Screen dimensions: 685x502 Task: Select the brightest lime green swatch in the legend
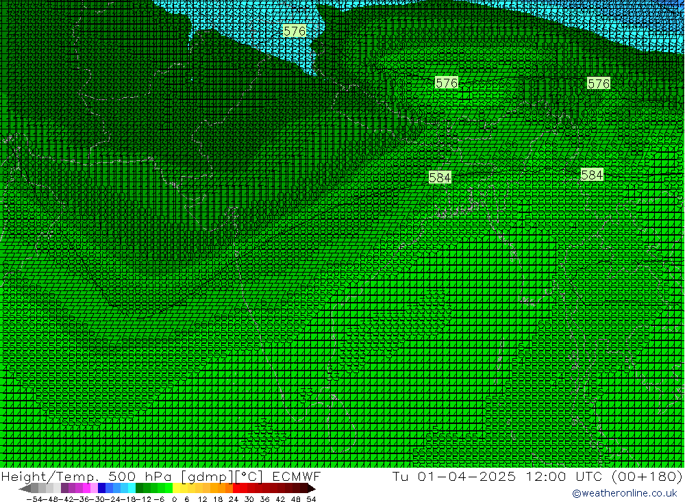point(169,489)
